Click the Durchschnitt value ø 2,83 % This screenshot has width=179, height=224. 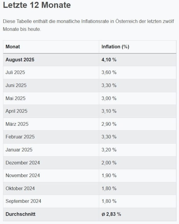click(x=111, y=214)
